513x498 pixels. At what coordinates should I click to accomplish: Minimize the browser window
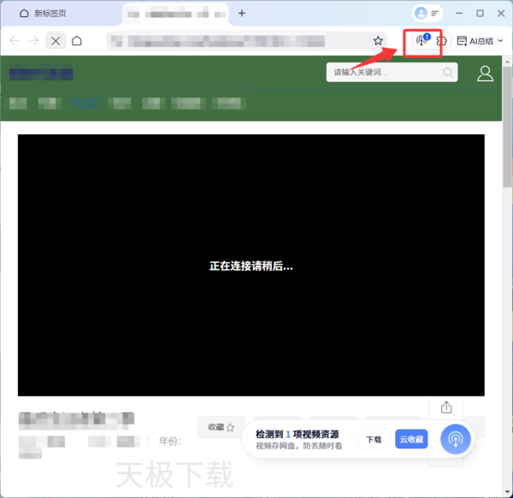point(459,14)
